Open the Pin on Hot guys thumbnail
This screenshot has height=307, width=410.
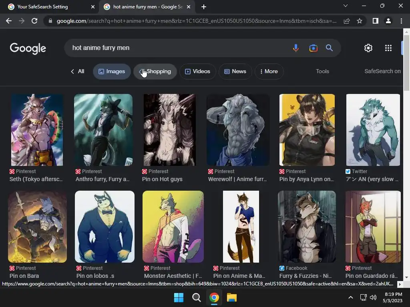(x=169, y=130)
